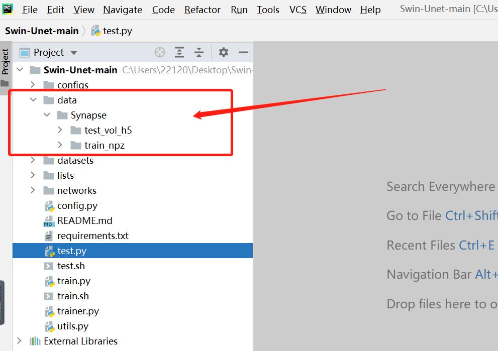Click the networks folder icon
Image resolution: width=498 pixels, height=351 pixels.
(x=49, y=190)
